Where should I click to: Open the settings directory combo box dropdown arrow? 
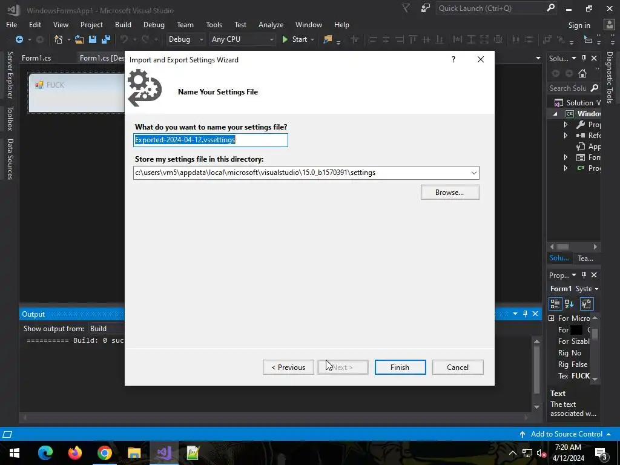[473, 173]
